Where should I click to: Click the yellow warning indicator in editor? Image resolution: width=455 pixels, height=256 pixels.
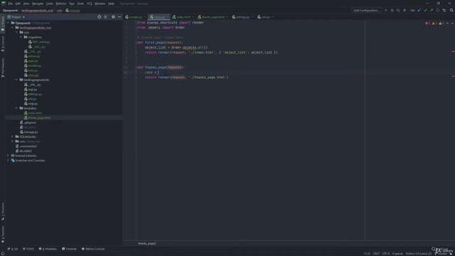pos(434,23)
